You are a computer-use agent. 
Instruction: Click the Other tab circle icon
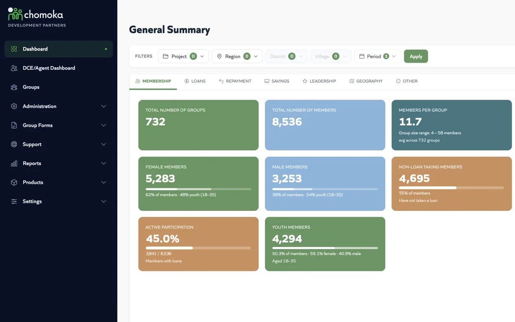tap(398, 81)
